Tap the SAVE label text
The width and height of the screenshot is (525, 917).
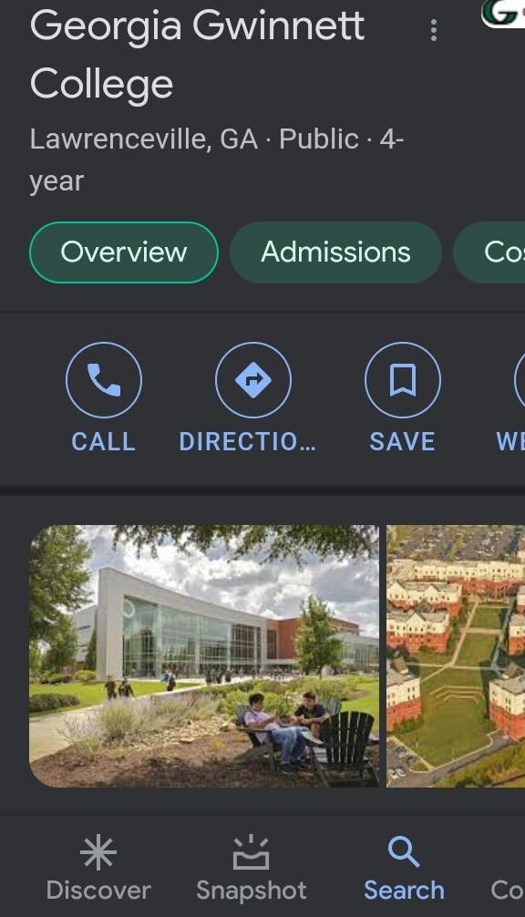tap(402, 441)
